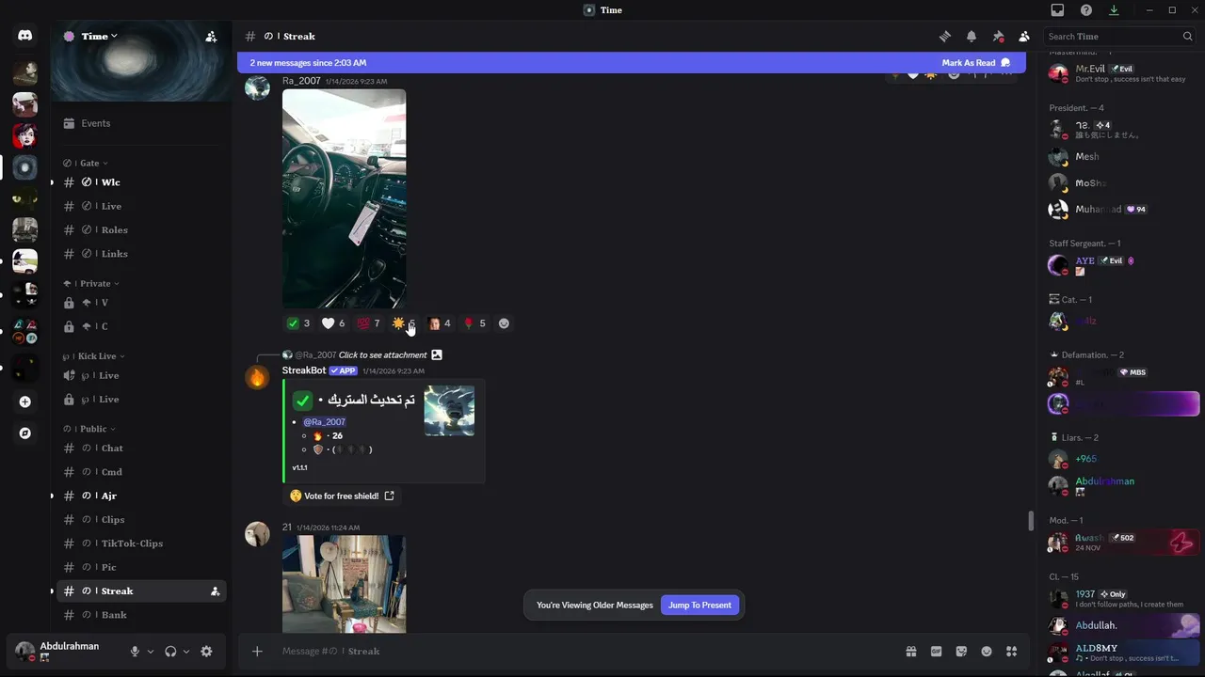
Task: Click Jump To Present button
Action: tap(699, 606)
